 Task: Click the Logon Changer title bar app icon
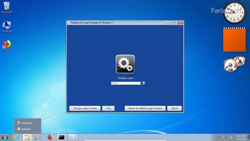(69, 23)
